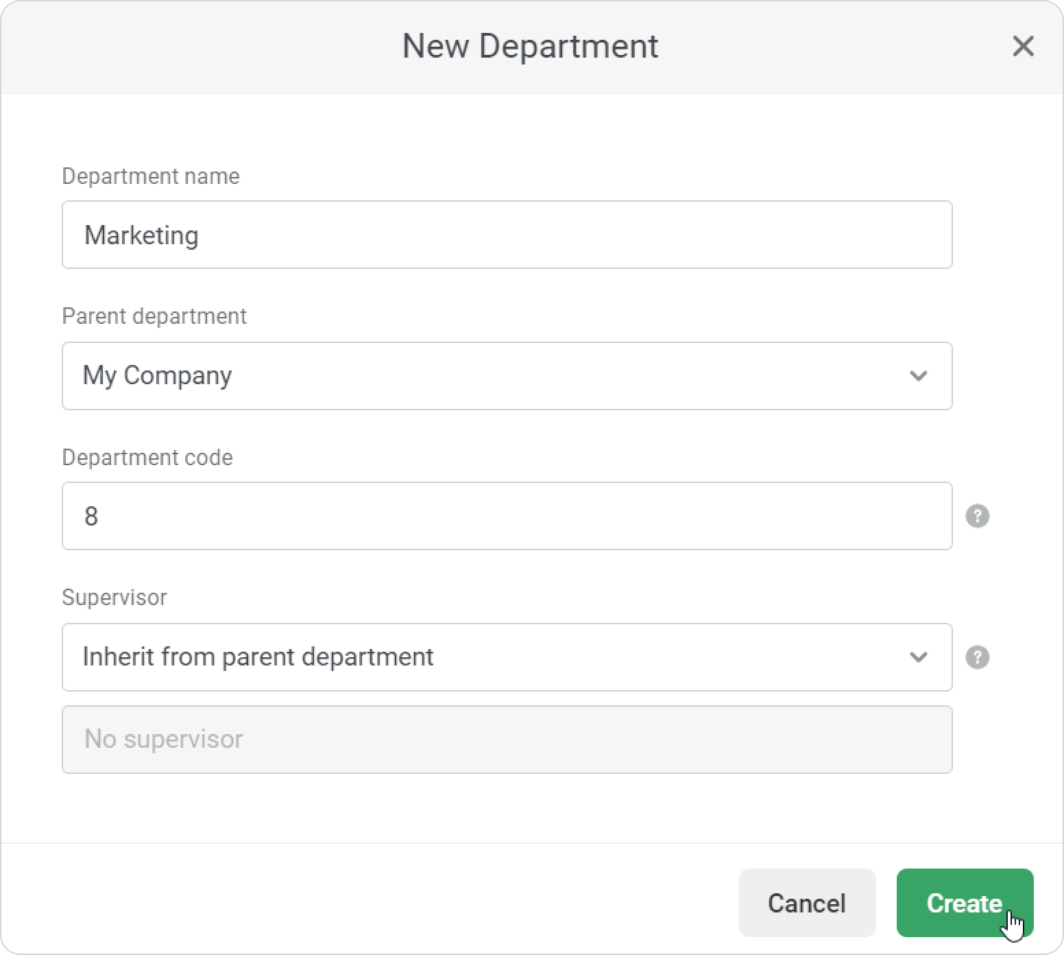Click the 'Department name' label
The image size is (1064, 955).
151,176
